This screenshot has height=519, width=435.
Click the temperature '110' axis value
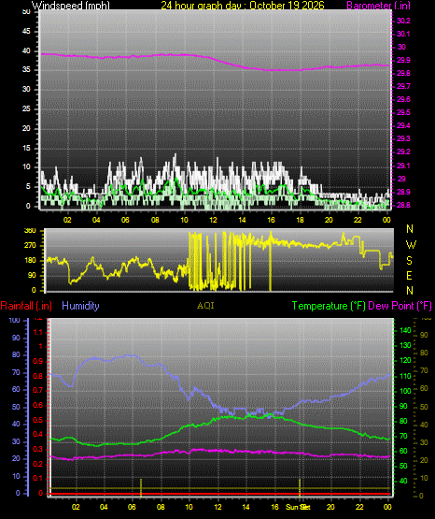(x=405, y=376)
